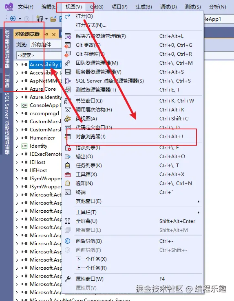Expand the ConsoleApp1 project node
The width and height of the screenshot is (234, 301).
tap(17, 105)
